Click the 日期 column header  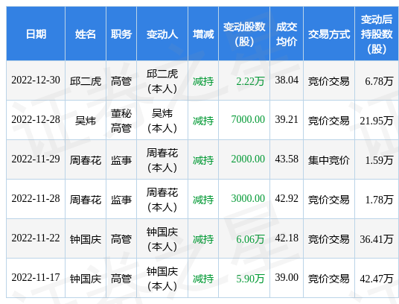pyautogui.click(x=36, y=34)
